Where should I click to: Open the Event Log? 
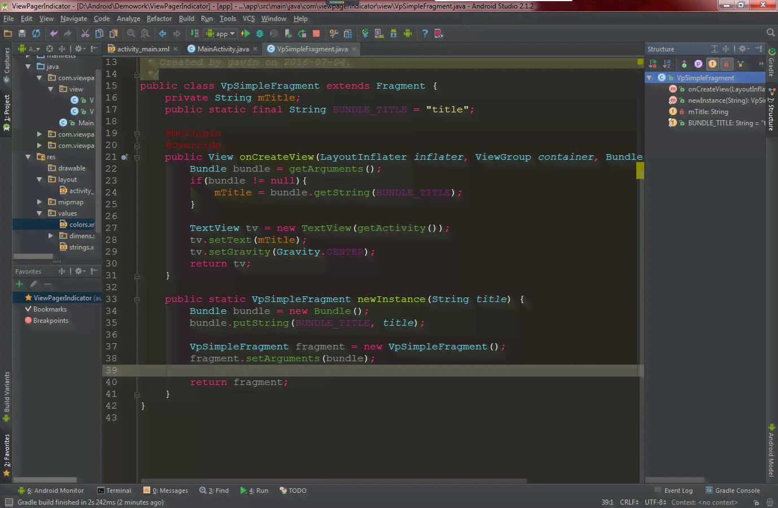click(x=674, y=491)
